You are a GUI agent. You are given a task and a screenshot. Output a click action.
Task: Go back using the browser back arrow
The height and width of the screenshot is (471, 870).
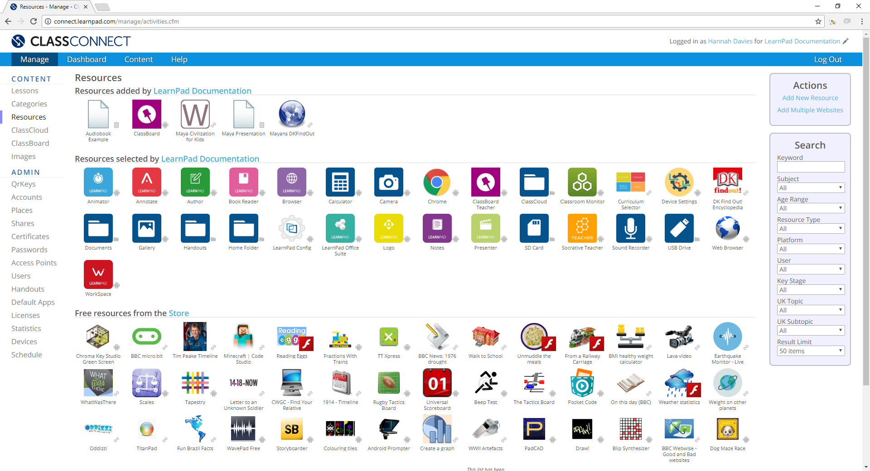pyautogui.click(x=8, y=21)
